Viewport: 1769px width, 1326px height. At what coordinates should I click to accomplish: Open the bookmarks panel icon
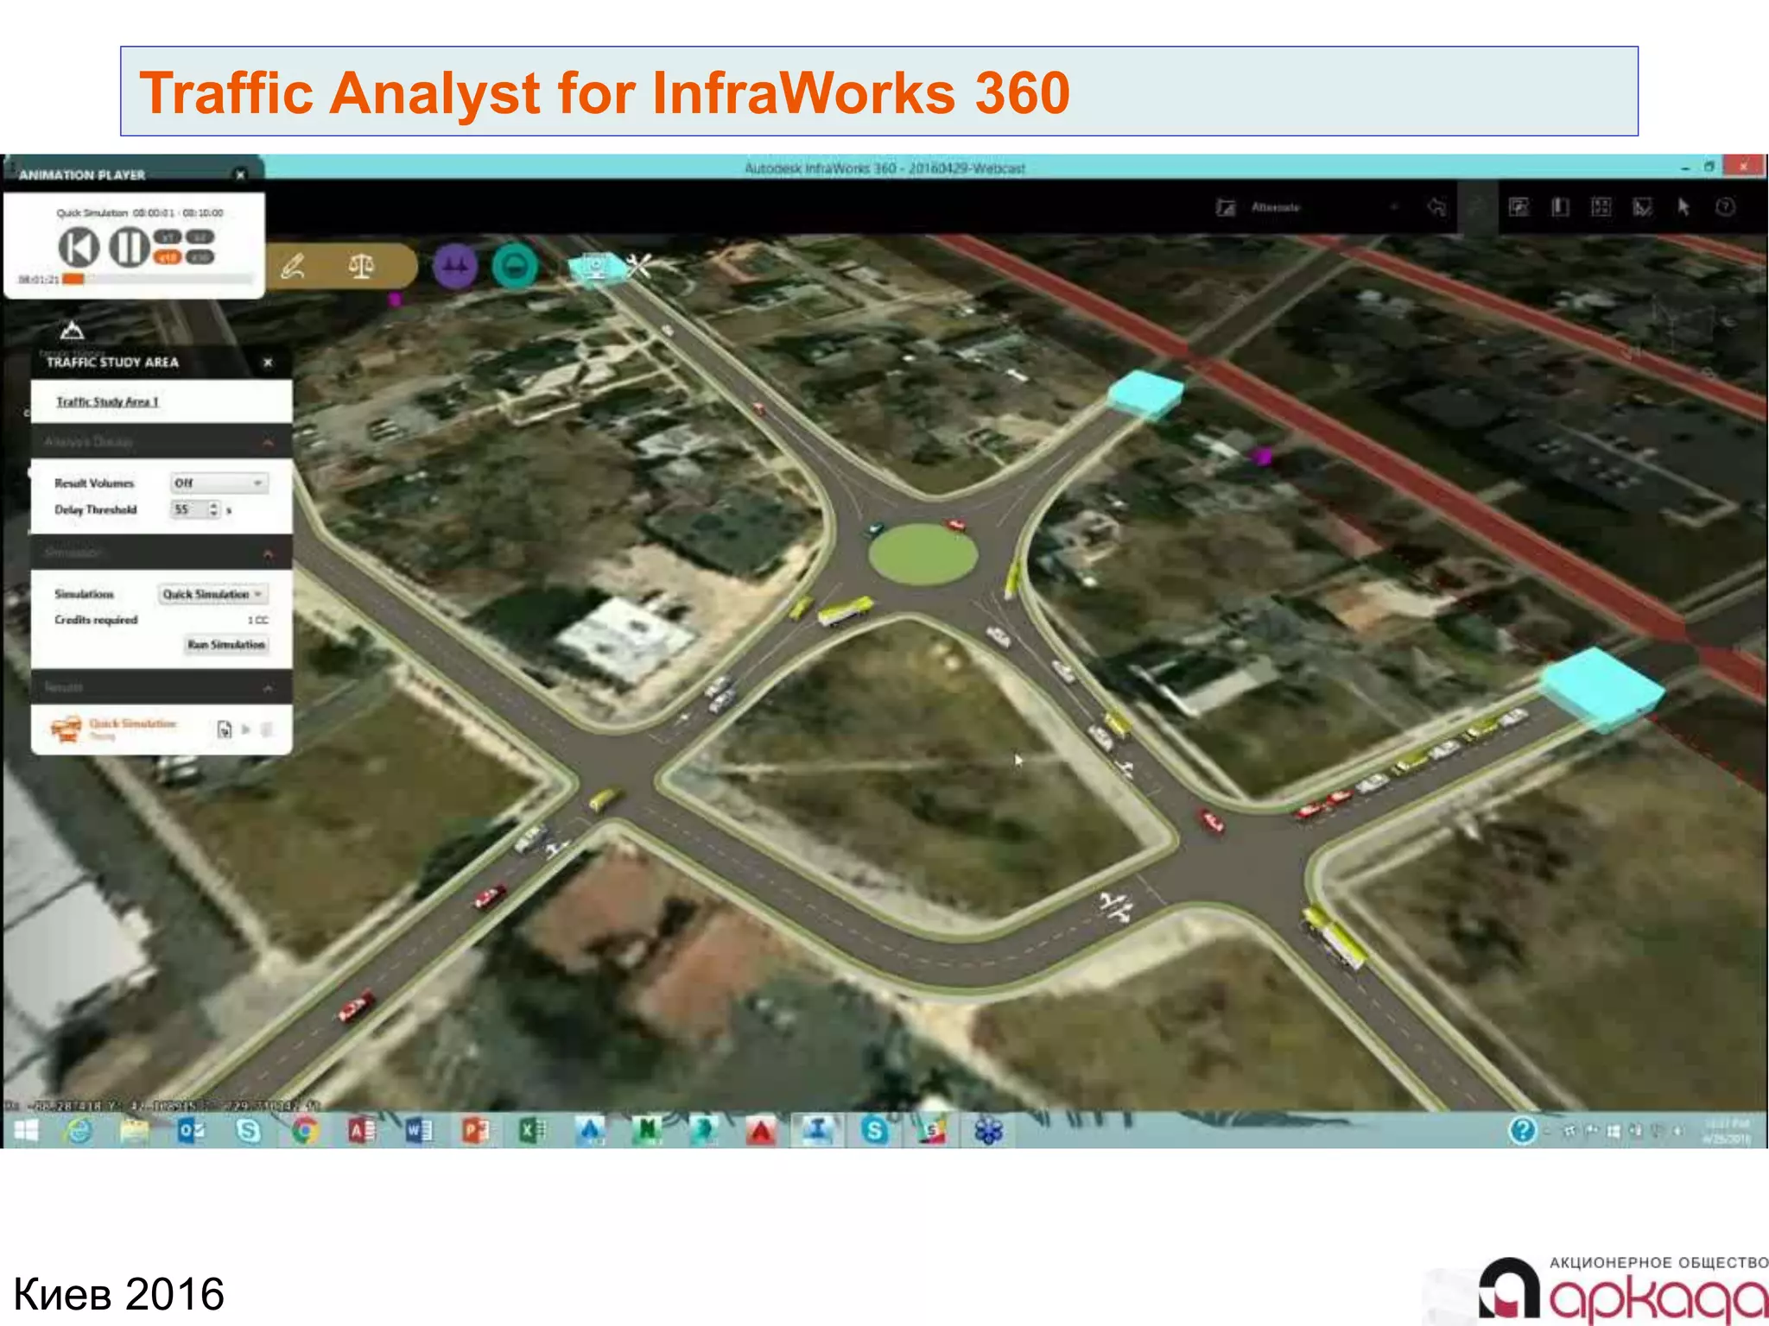(x=1560, y=207)
